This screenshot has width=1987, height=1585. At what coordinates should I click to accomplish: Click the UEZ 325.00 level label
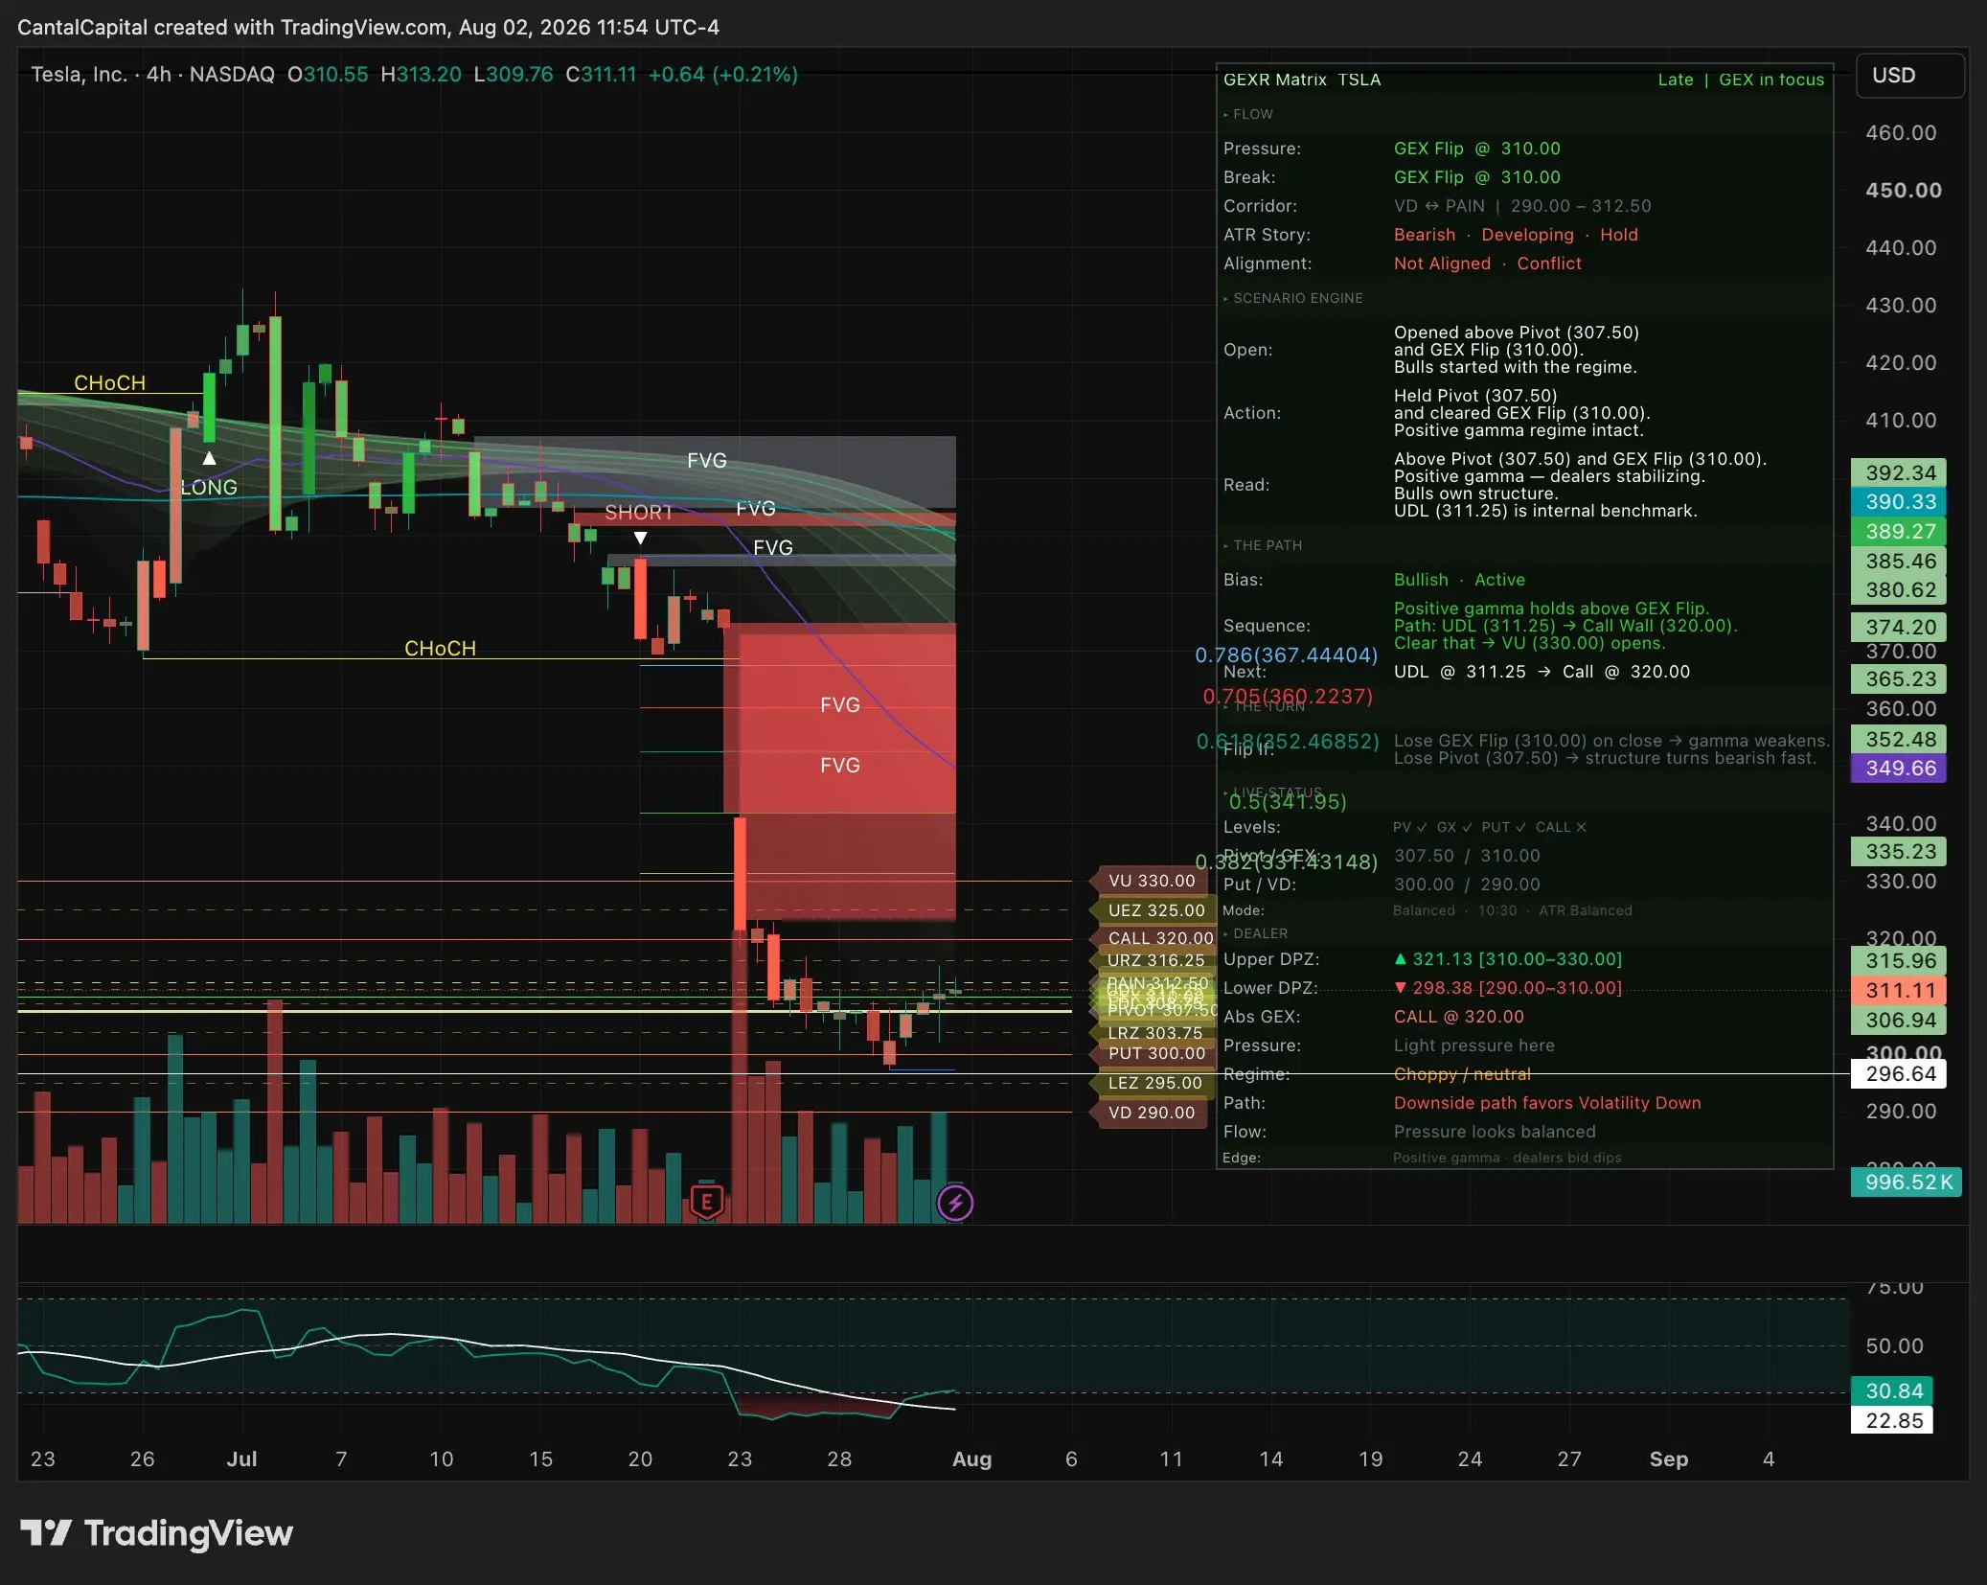click(1155, 910)
